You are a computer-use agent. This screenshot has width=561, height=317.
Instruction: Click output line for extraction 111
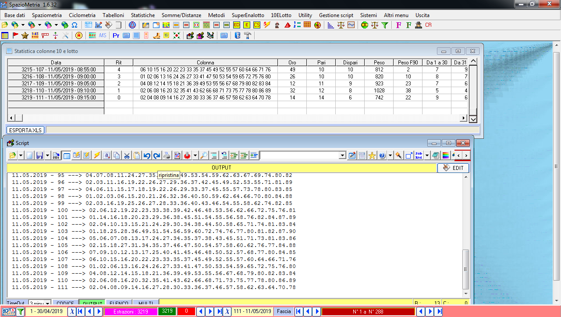click(154, 287)
